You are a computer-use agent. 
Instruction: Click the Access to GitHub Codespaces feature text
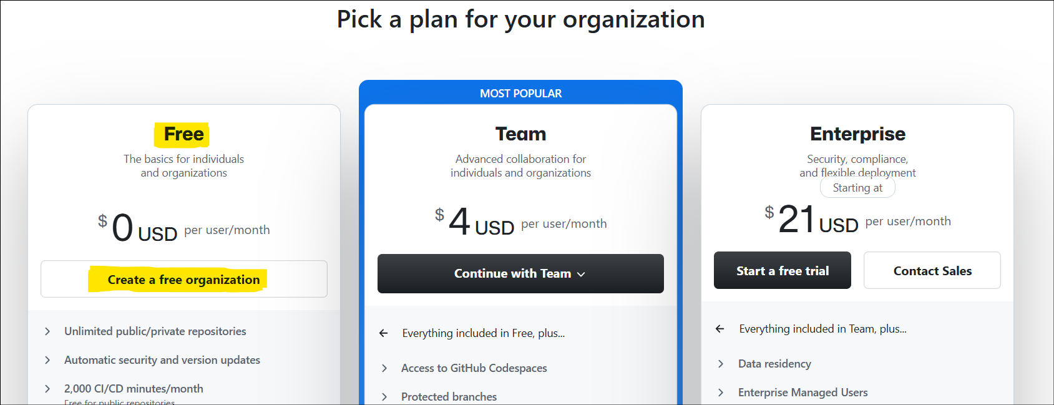click(474, 368)
